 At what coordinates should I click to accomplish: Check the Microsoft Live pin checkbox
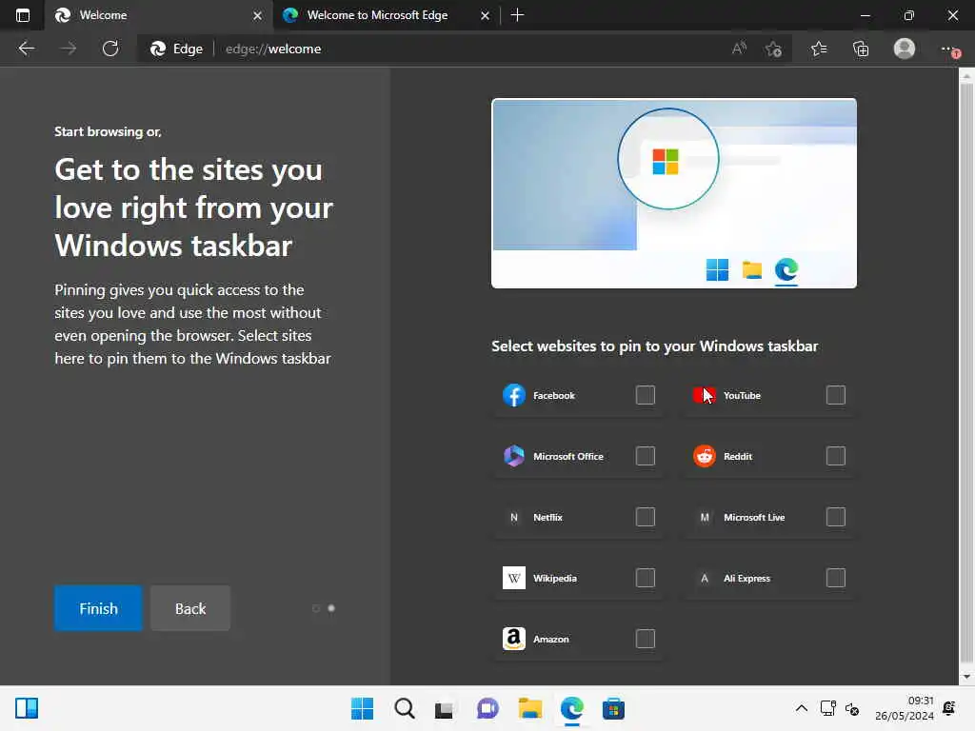pos(836,517)
